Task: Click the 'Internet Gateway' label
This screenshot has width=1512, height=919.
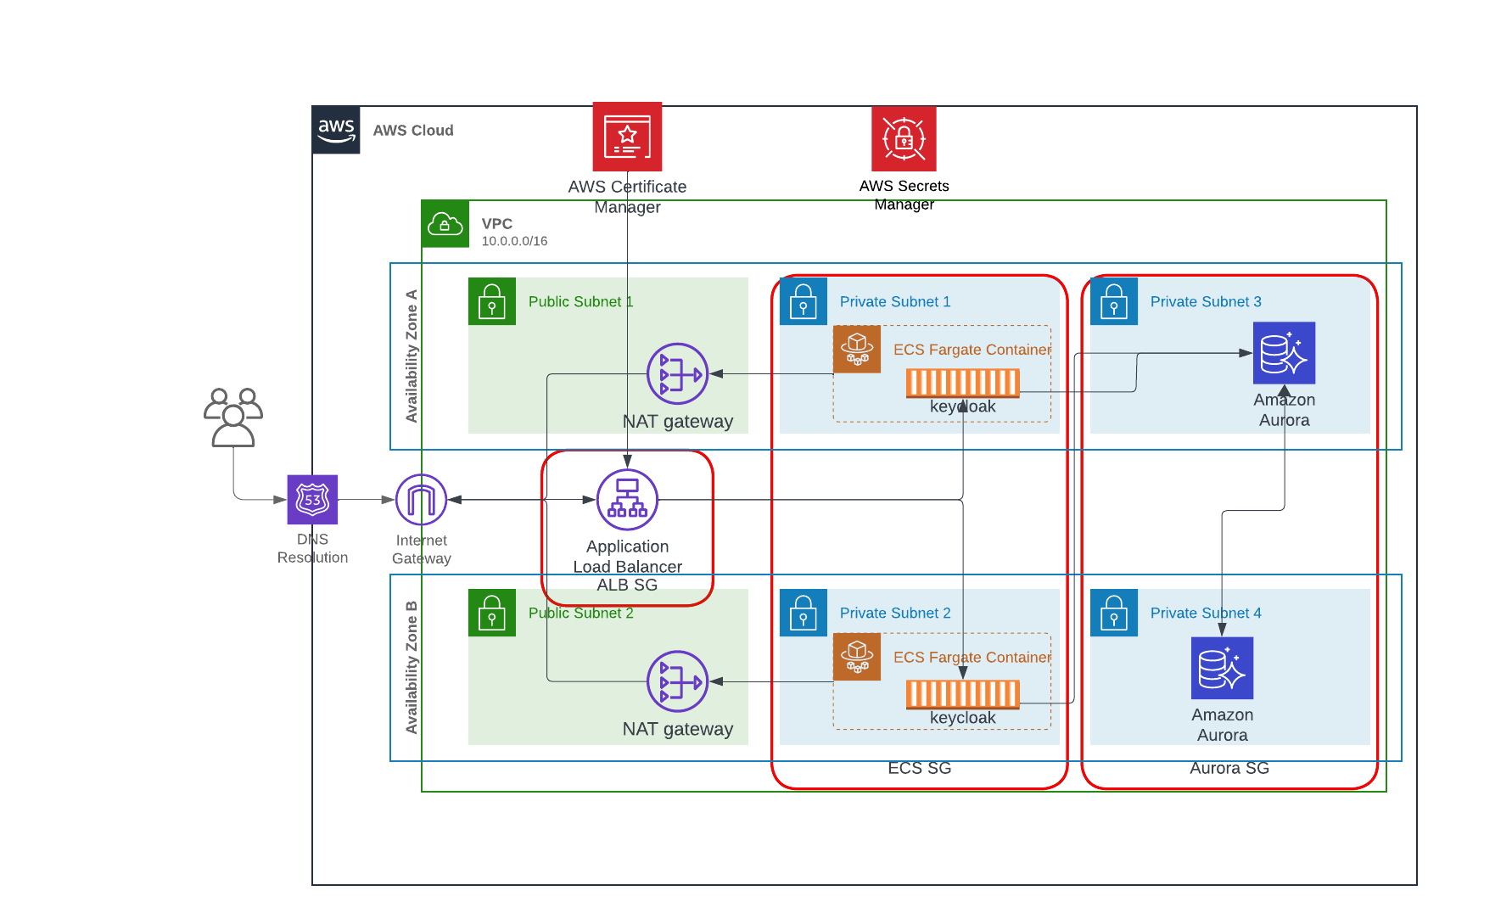Action: [x=422, y=549]
